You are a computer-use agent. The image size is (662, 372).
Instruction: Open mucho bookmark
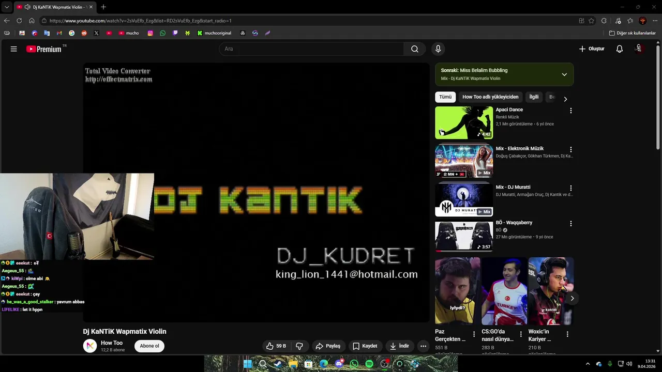point(129,33)
